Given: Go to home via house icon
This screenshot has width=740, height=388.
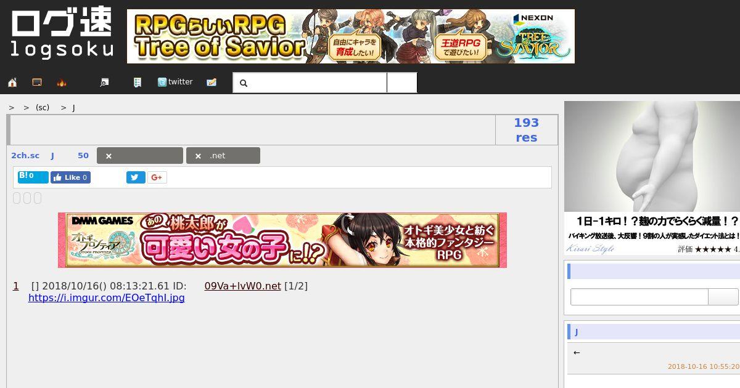Looking at the screenshot, I should coord(12,82).
